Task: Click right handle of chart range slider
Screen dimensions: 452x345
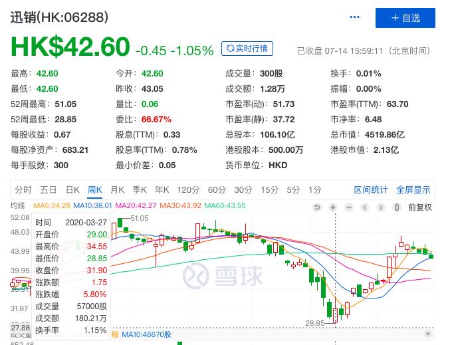Action: coord(427,334)
